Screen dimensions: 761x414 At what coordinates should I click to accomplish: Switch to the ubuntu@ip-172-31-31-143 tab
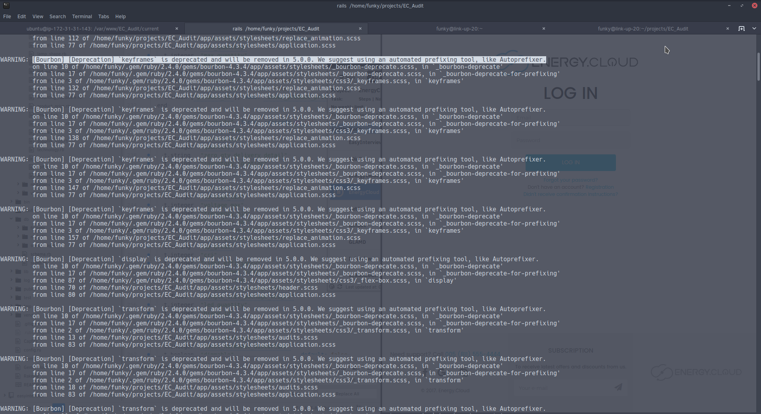92,28
